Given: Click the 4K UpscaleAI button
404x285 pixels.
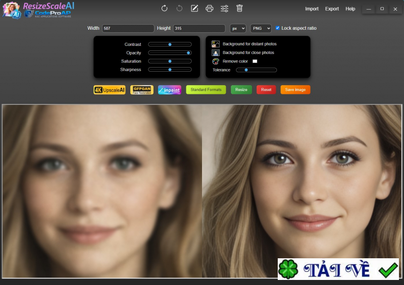Looking at the screenshot, I should pyautogui.click(x=110, y=90).
